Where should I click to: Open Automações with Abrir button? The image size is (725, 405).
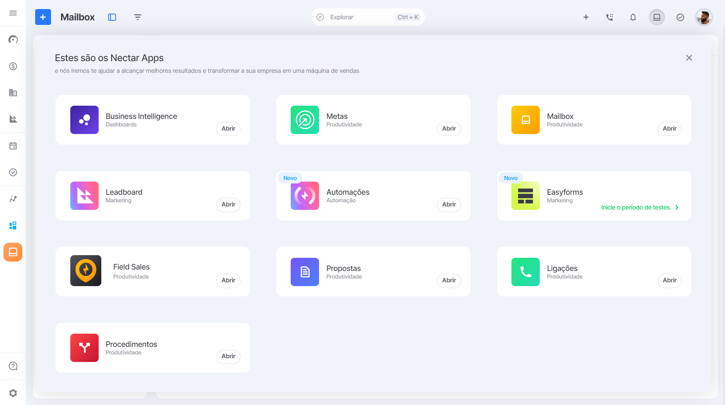point(449,205)
